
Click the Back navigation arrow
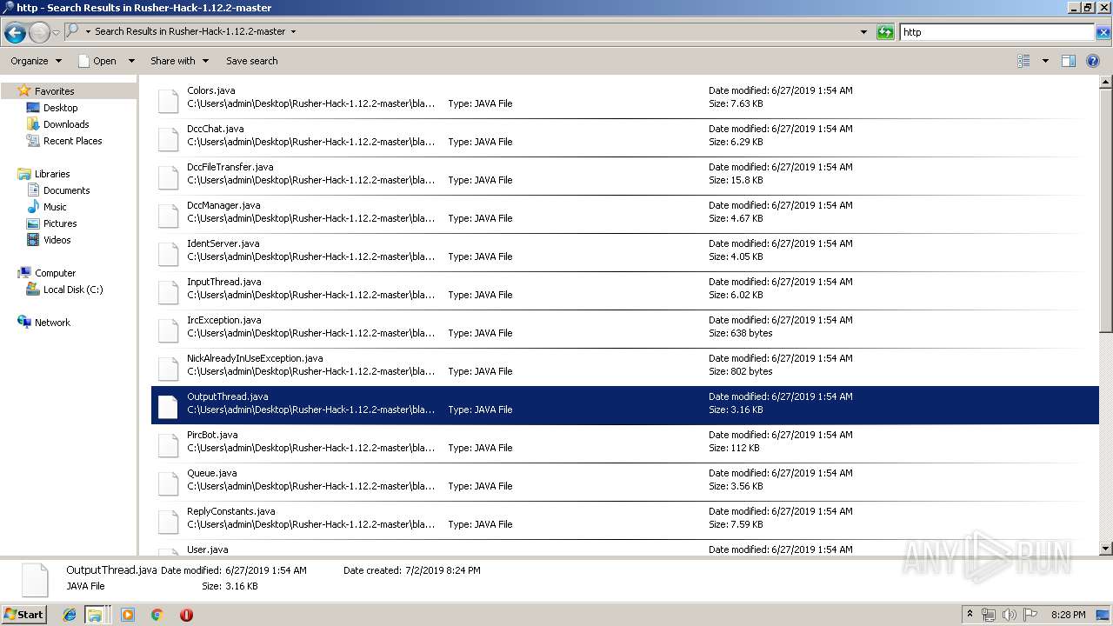(x=15, y=32)
